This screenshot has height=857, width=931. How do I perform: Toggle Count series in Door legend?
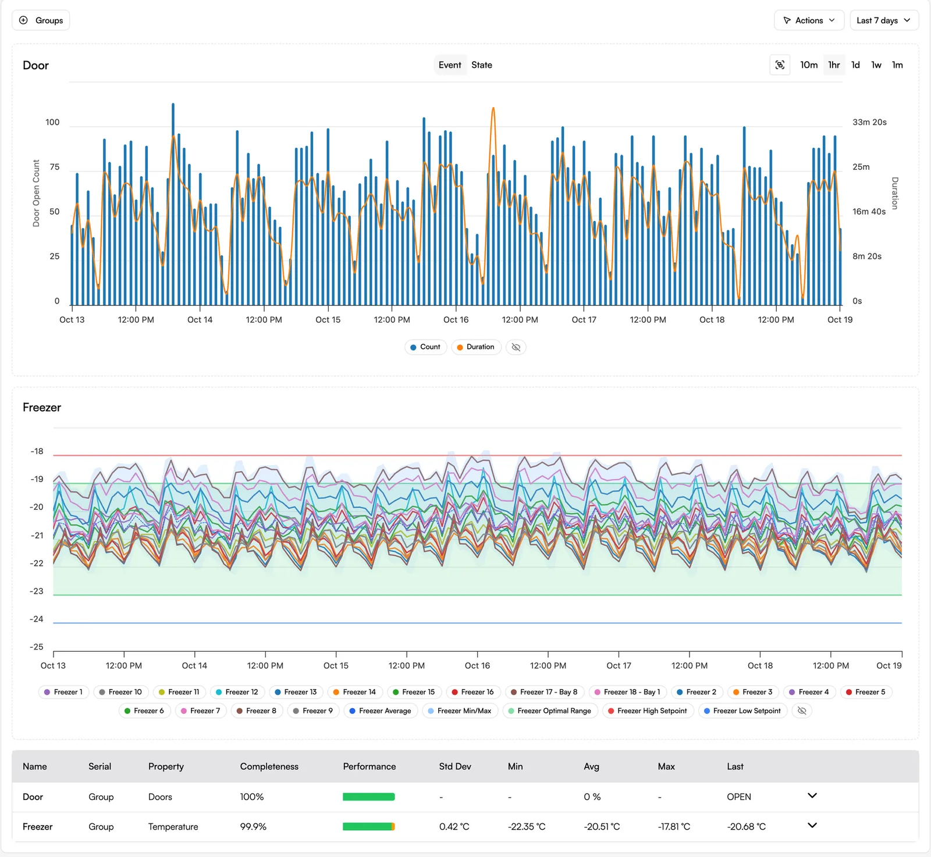425,347
